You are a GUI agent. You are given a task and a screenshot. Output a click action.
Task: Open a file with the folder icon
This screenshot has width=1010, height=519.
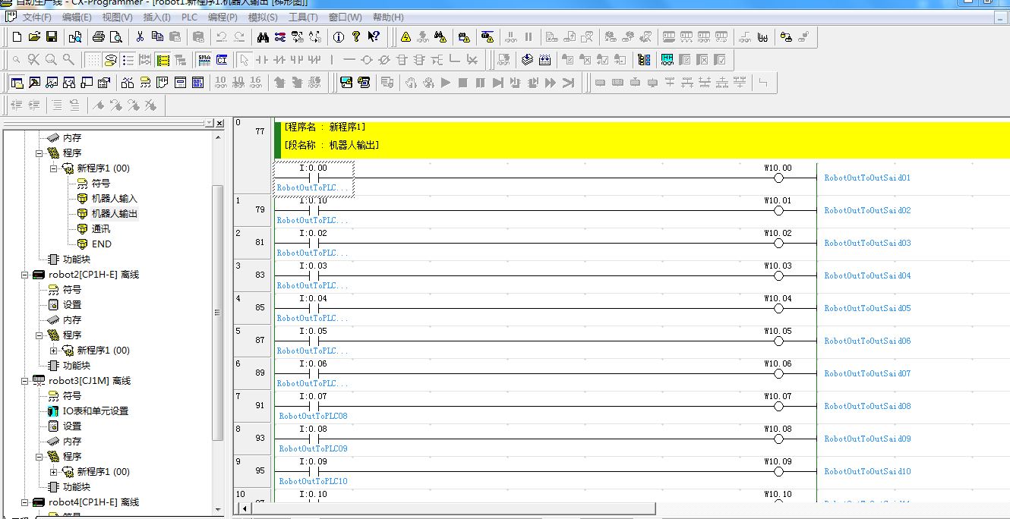coord(34,36)
